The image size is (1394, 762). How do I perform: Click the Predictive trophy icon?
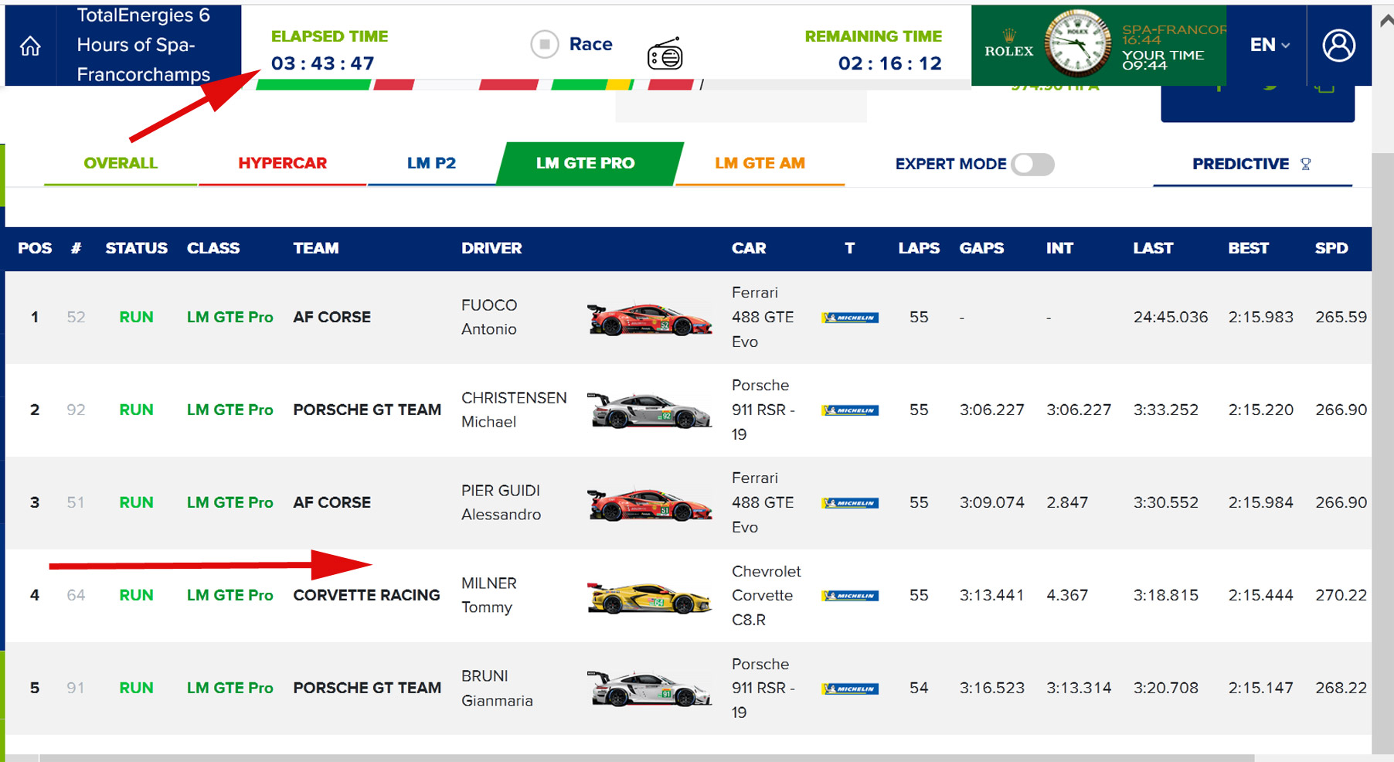(1306, 164)
